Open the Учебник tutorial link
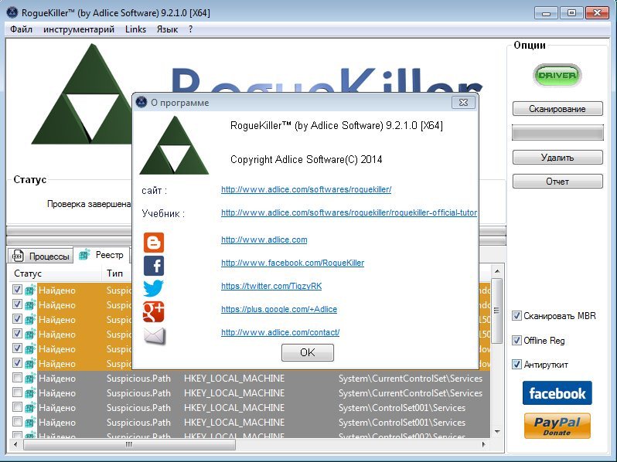Viewport: 617px width, 462px height. pyautogui.click(x=349, y=212)
